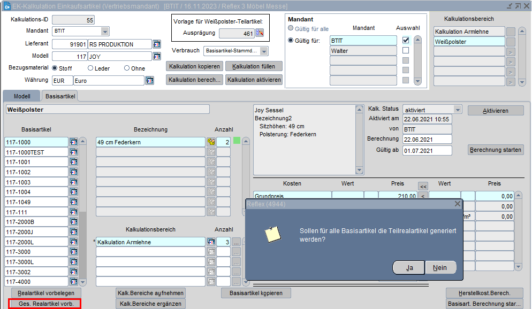Click the icon next to 49 cm Federkern
Image resolution: width=532 pixels, height=309 pixels.
coord(211,142)
